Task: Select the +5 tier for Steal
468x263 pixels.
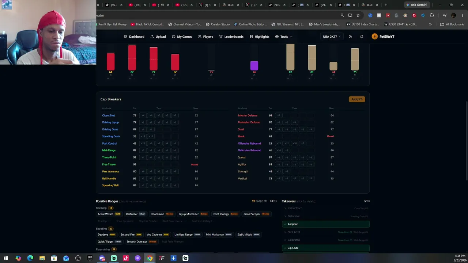Action: pos(279,129)
